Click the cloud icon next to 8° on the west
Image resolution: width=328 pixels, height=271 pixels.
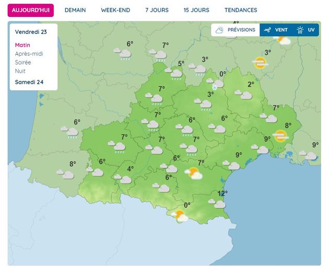(x=66, y=174)
